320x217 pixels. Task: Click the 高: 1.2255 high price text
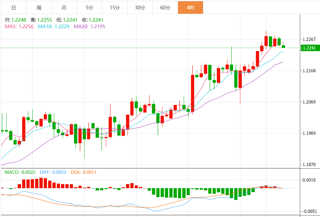[41, 20]
